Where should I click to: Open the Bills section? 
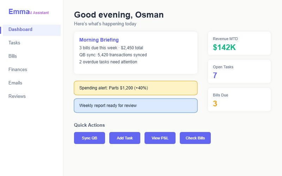(x=13, y=56)
